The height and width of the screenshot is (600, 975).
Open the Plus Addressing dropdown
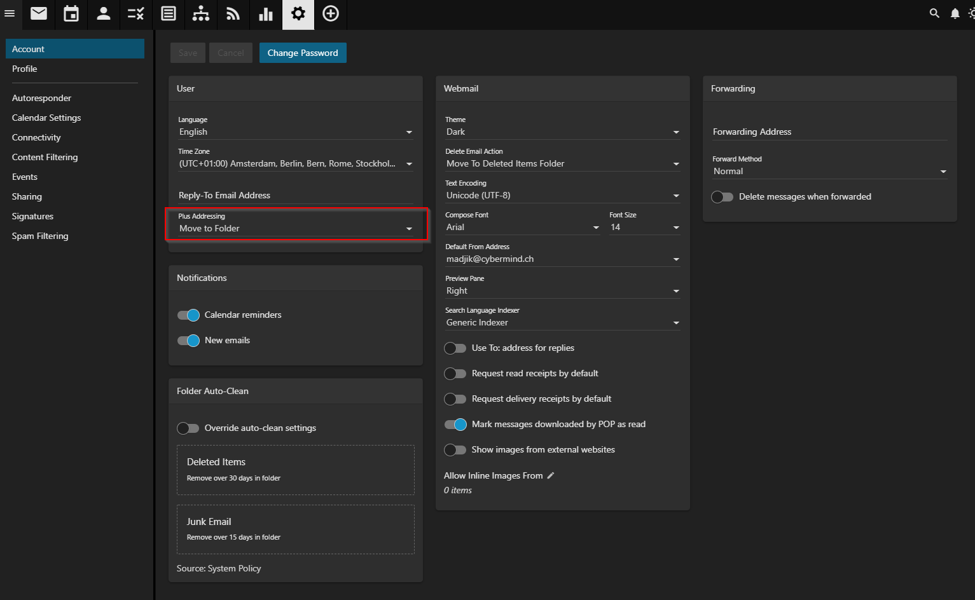click(x=295, y=229)
